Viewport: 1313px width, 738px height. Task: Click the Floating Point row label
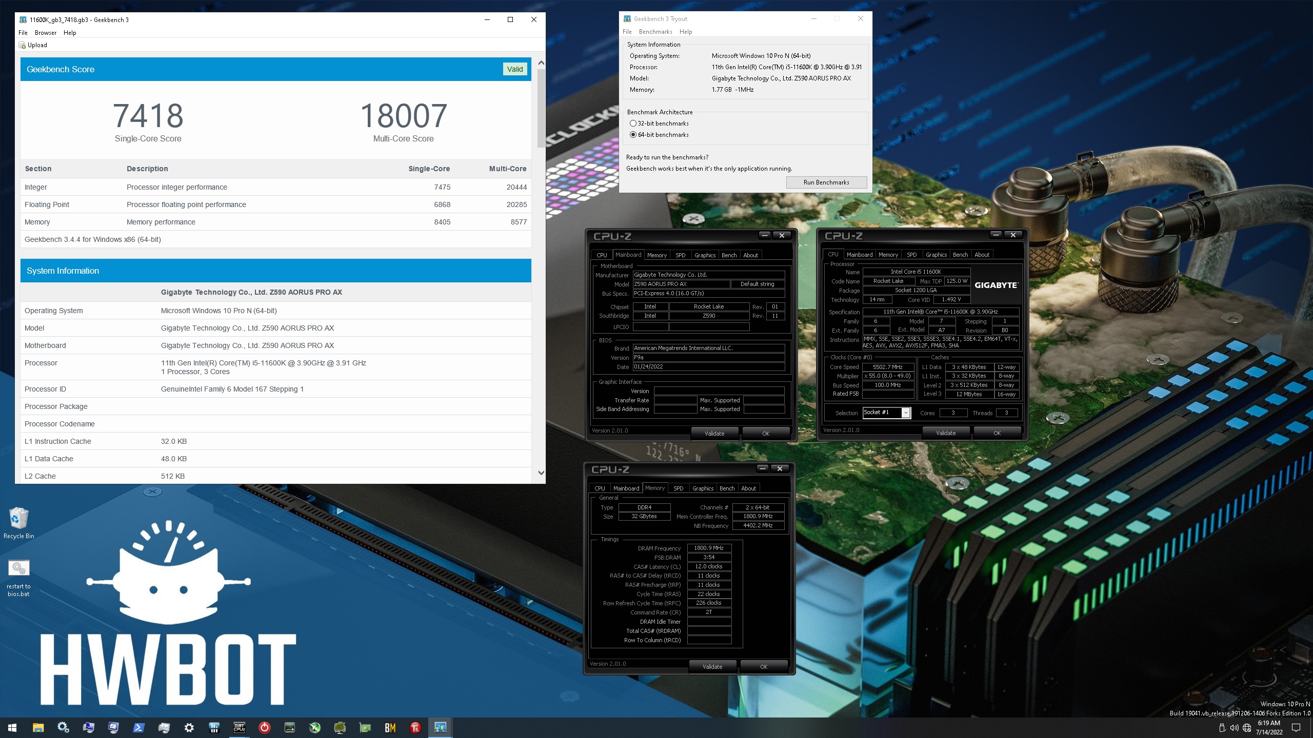(x=47, y=204)
